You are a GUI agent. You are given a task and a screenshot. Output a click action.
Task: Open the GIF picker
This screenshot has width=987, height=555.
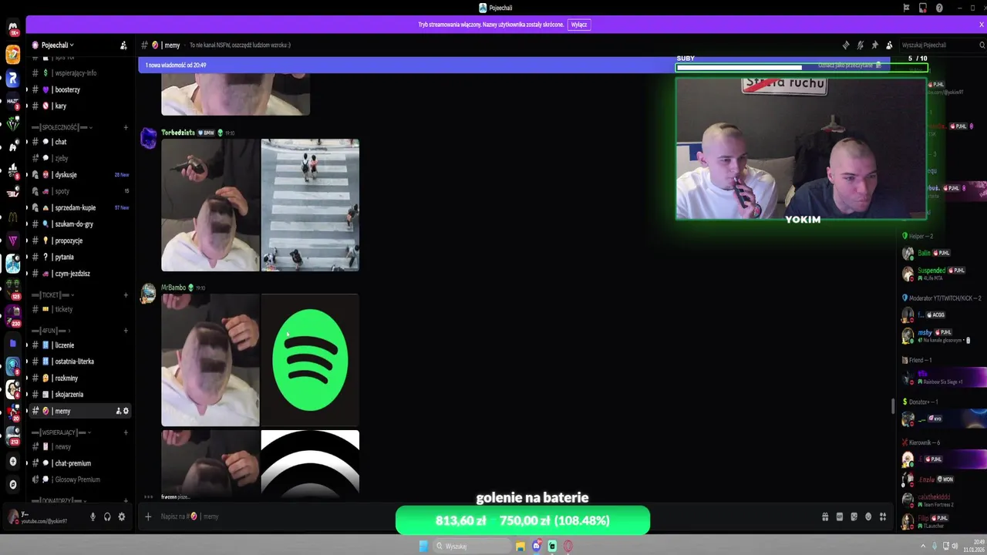[840, 516]
